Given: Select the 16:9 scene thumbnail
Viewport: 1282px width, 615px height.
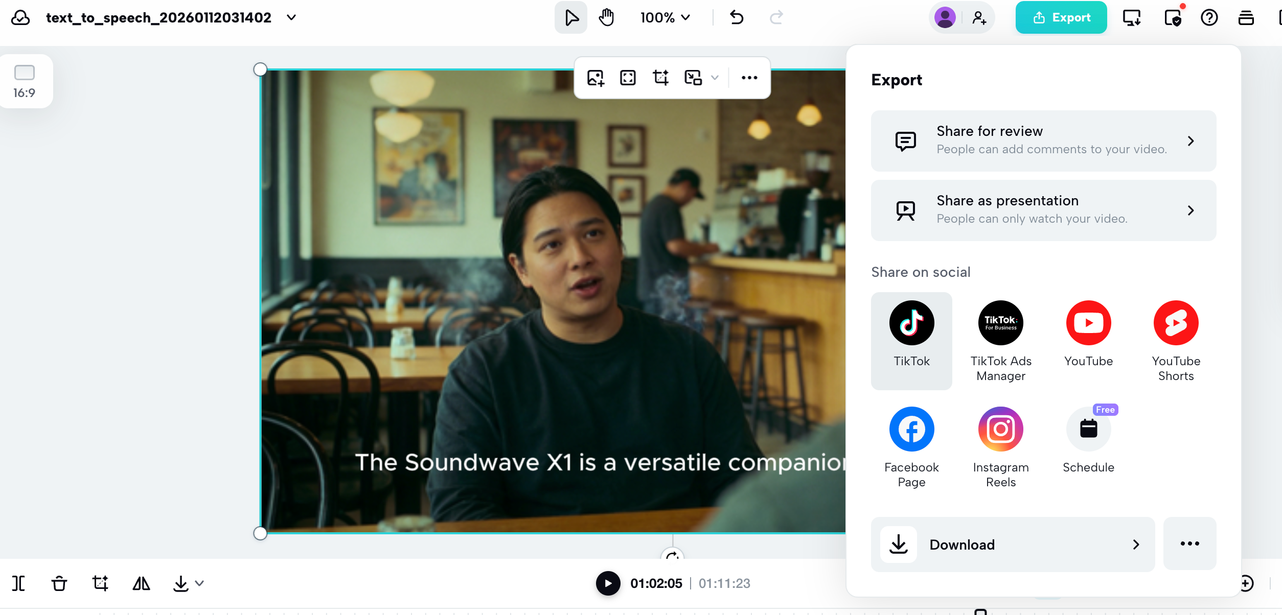Looking at the screenshot, I should click(x=26, y=81).
